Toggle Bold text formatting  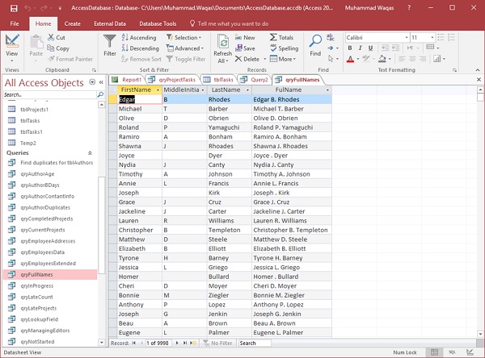(349, 48)
